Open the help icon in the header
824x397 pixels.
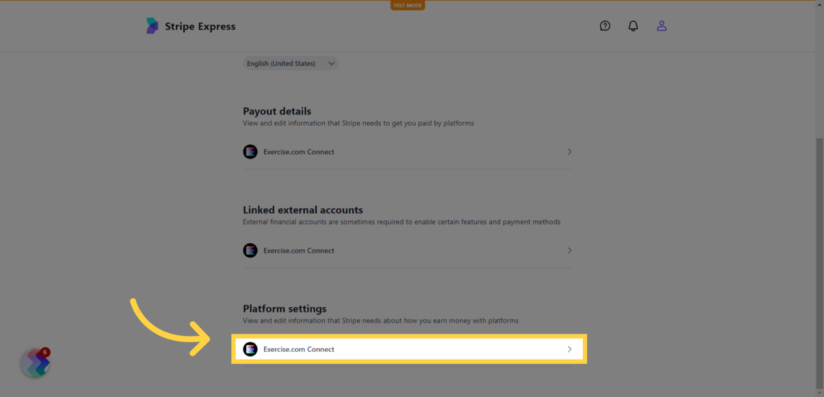click(x=604, y=26)
